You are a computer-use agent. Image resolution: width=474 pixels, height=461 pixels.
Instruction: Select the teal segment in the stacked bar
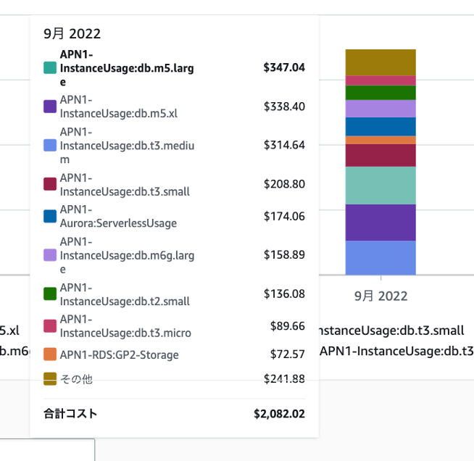point(381,185)
